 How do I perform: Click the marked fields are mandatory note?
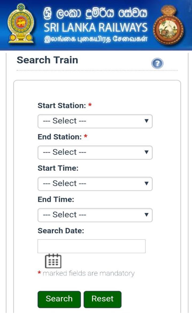[x=88, y=273]
